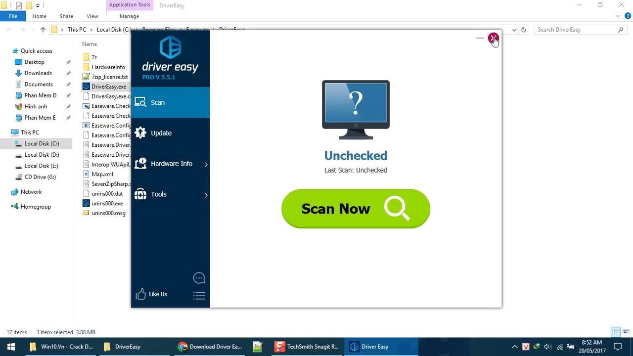Screen dimensions: 633x356
Task: Open Desktop in Quick access
Action: (x=34, y=62)
